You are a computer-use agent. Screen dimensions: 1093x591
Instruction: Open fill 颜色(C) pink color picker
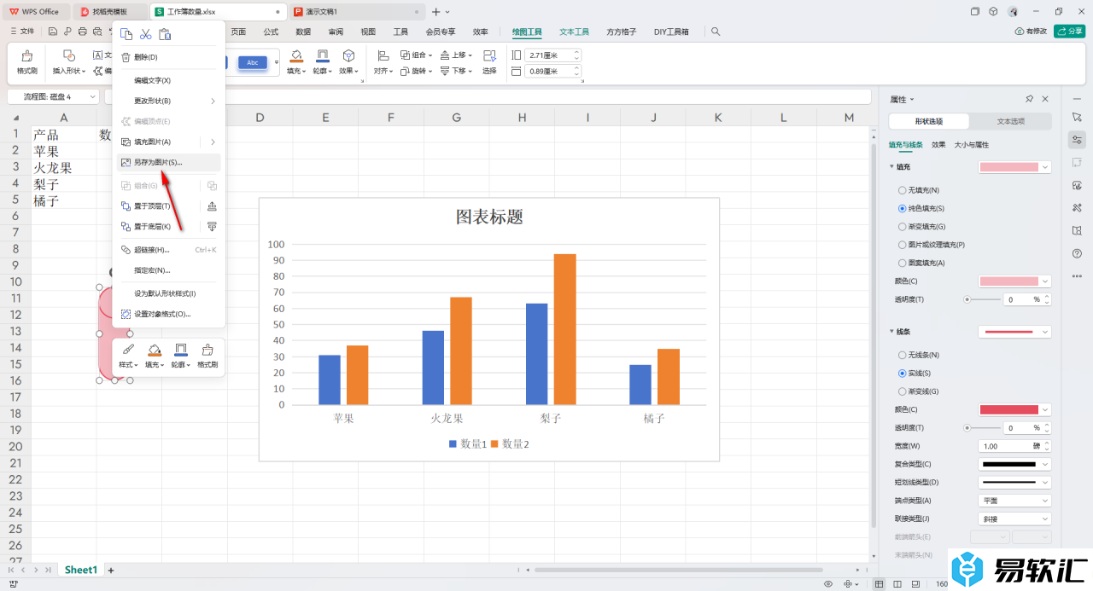point(1014,281)
